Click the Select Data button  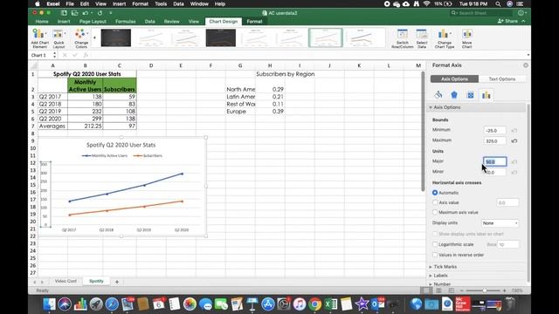tap(422, 38)
